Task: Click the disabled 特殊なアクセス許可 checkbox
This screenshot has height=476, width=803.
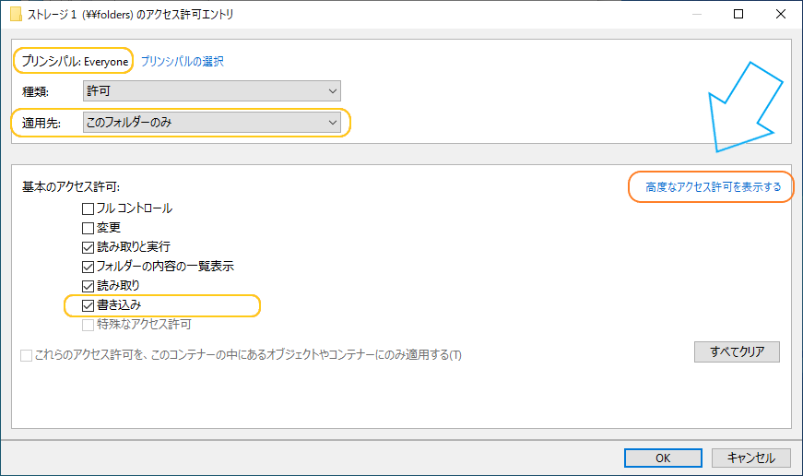Action: tap(89, 325)
